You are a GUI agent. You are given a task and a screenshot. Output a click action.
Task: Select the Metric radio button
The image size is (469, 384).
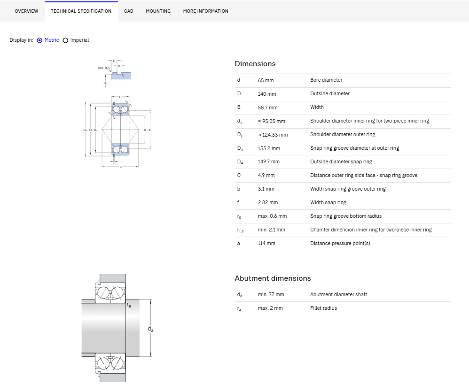(39, 40)
